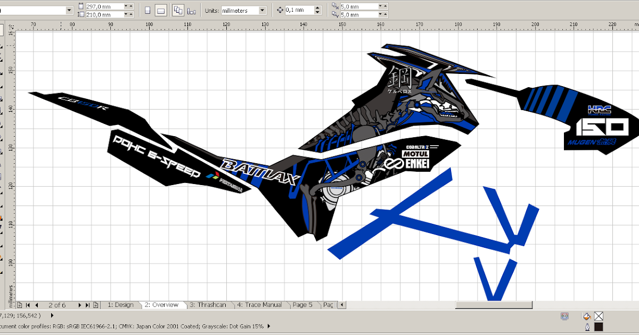Click the no-fill swatch in status bar
639x335 pixels.
point(599,316)
